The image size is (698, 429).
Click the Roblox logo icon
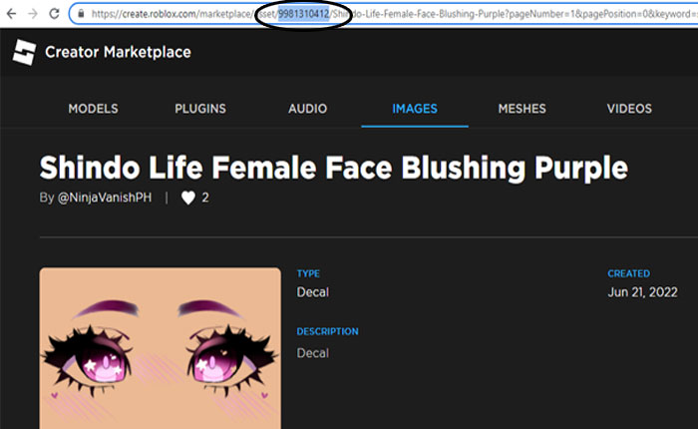pyautogui.click(x=24, y=52)
